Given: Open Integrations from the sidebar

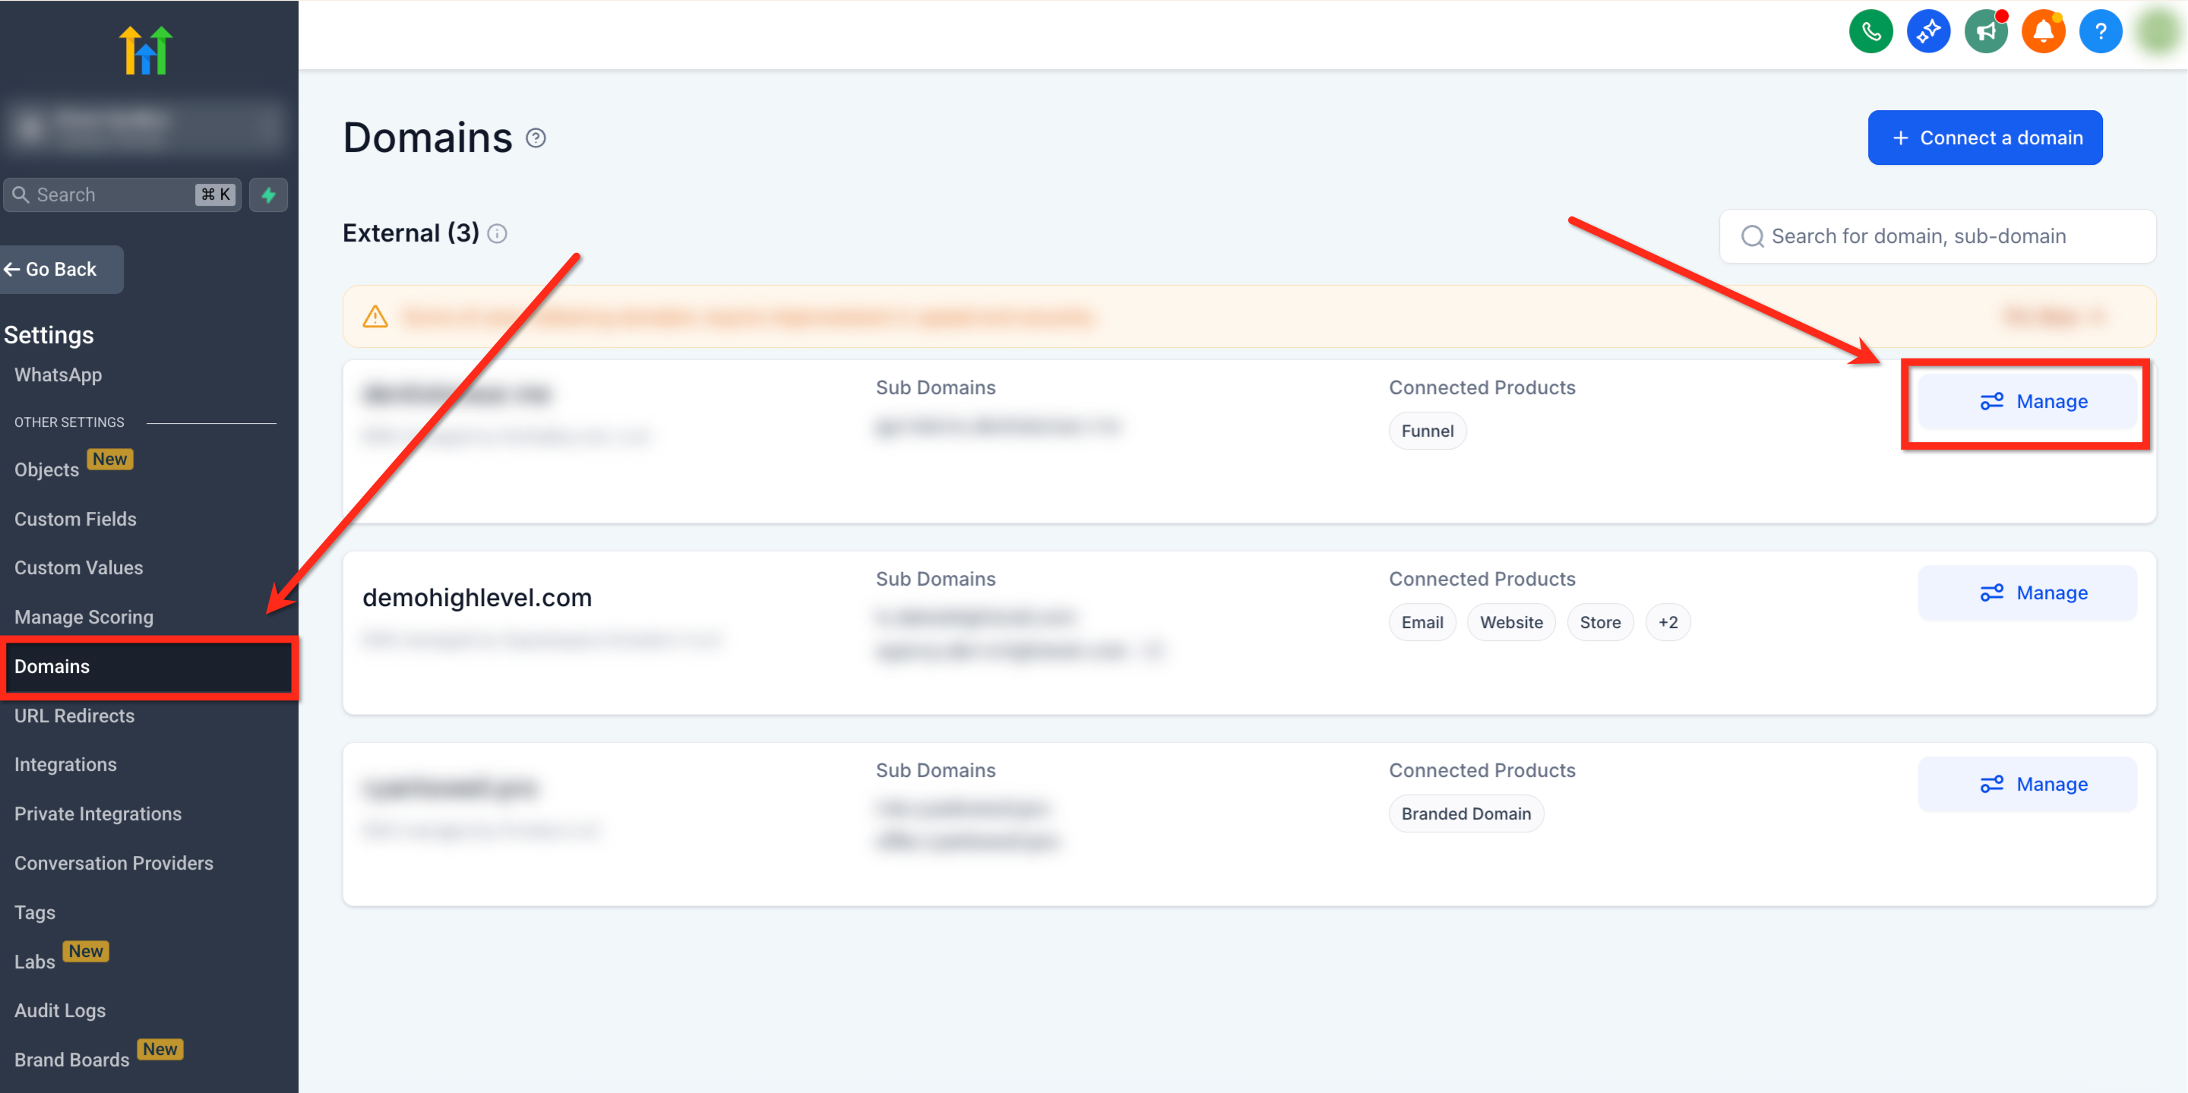Looking at the screenshot, I should click(x=65, y=764).
